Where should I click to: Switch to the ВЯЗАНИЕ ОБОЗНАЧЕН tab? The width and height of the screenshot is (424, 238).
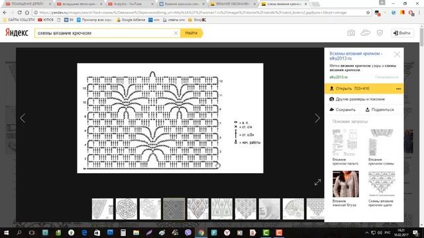pos(233,4)
